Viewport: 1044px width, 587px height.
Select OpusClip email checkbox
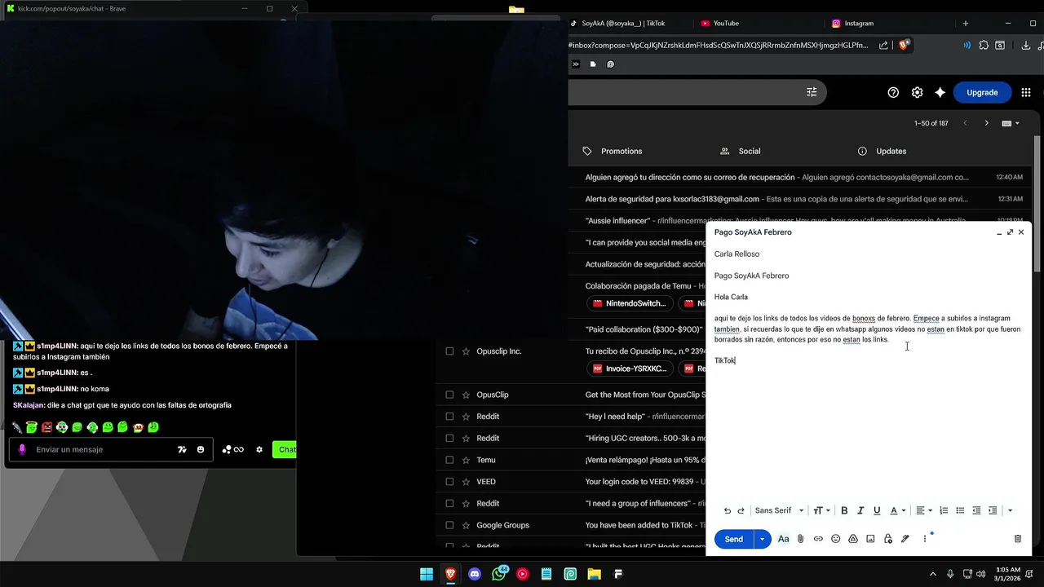(449, 395)
